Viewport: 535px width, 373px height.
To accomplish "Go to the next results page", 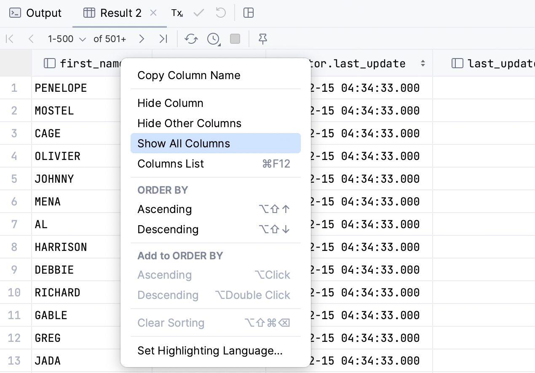I will point(142,39).
